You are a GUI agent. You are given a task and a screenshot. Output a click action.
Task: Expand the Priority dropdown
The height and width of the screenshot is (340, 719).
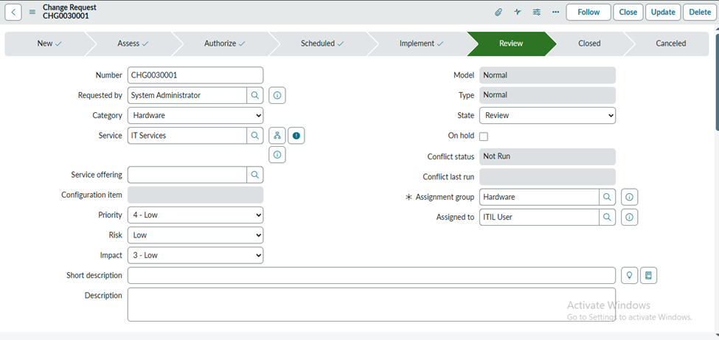click(x=195, y=215)
